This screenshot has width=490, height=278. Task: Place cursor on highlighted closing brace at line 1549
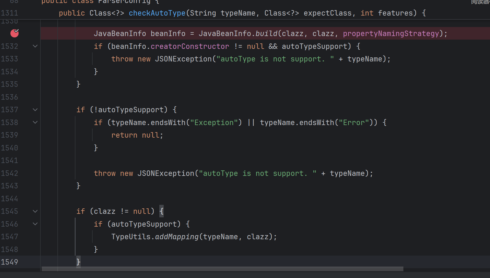coord(78,262)
